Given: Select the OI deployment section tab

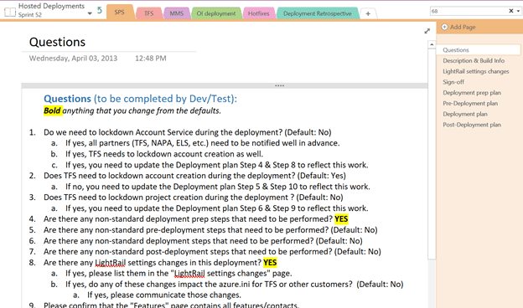Looking at the screenshot, I should point(215,13).
